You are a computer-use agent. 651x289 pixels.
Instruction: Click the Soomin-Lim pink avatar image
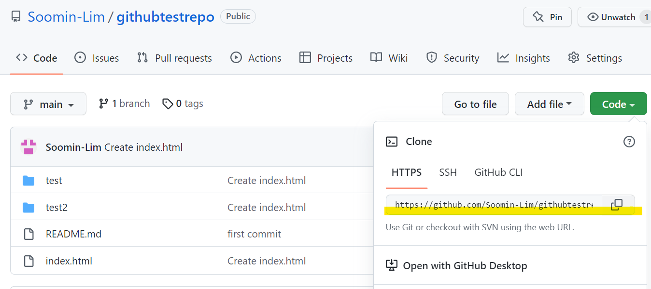(28, 147)
